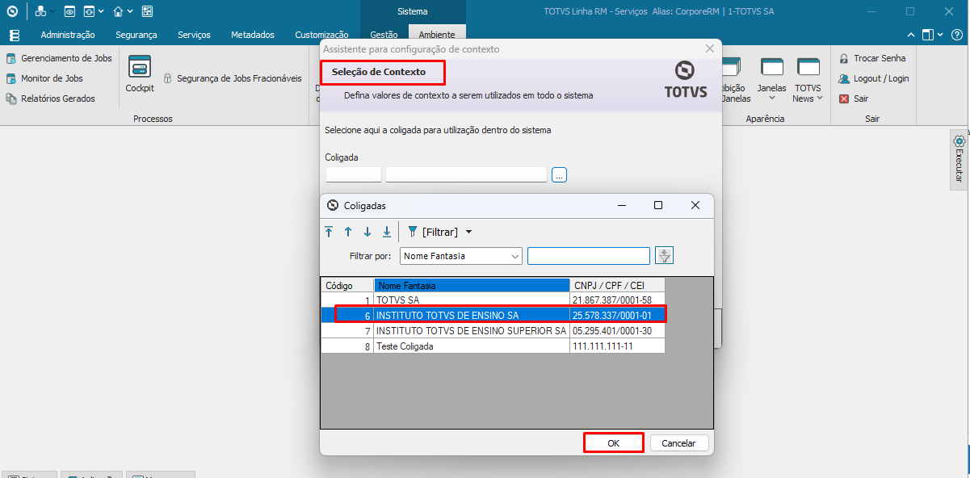
Task: Expand the home icon dropdown arrow
Action: pyautogui.click(x=130, y=12)
